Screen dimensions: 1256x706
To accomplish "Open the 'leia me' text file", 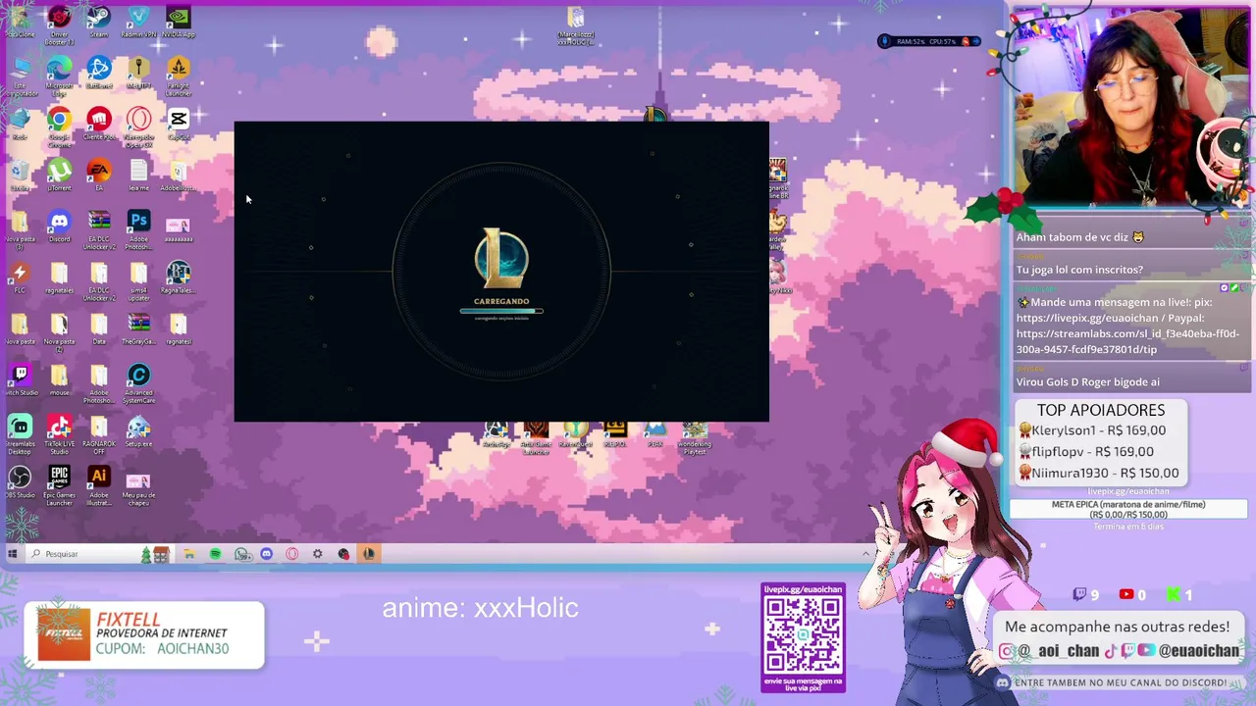I will click(x=138, y=176).
